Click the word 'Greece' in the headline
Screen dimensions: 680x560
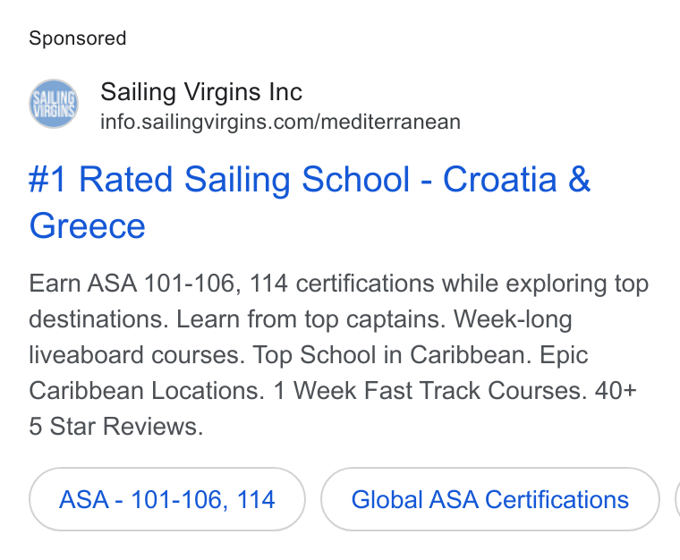tap(87, 225)
